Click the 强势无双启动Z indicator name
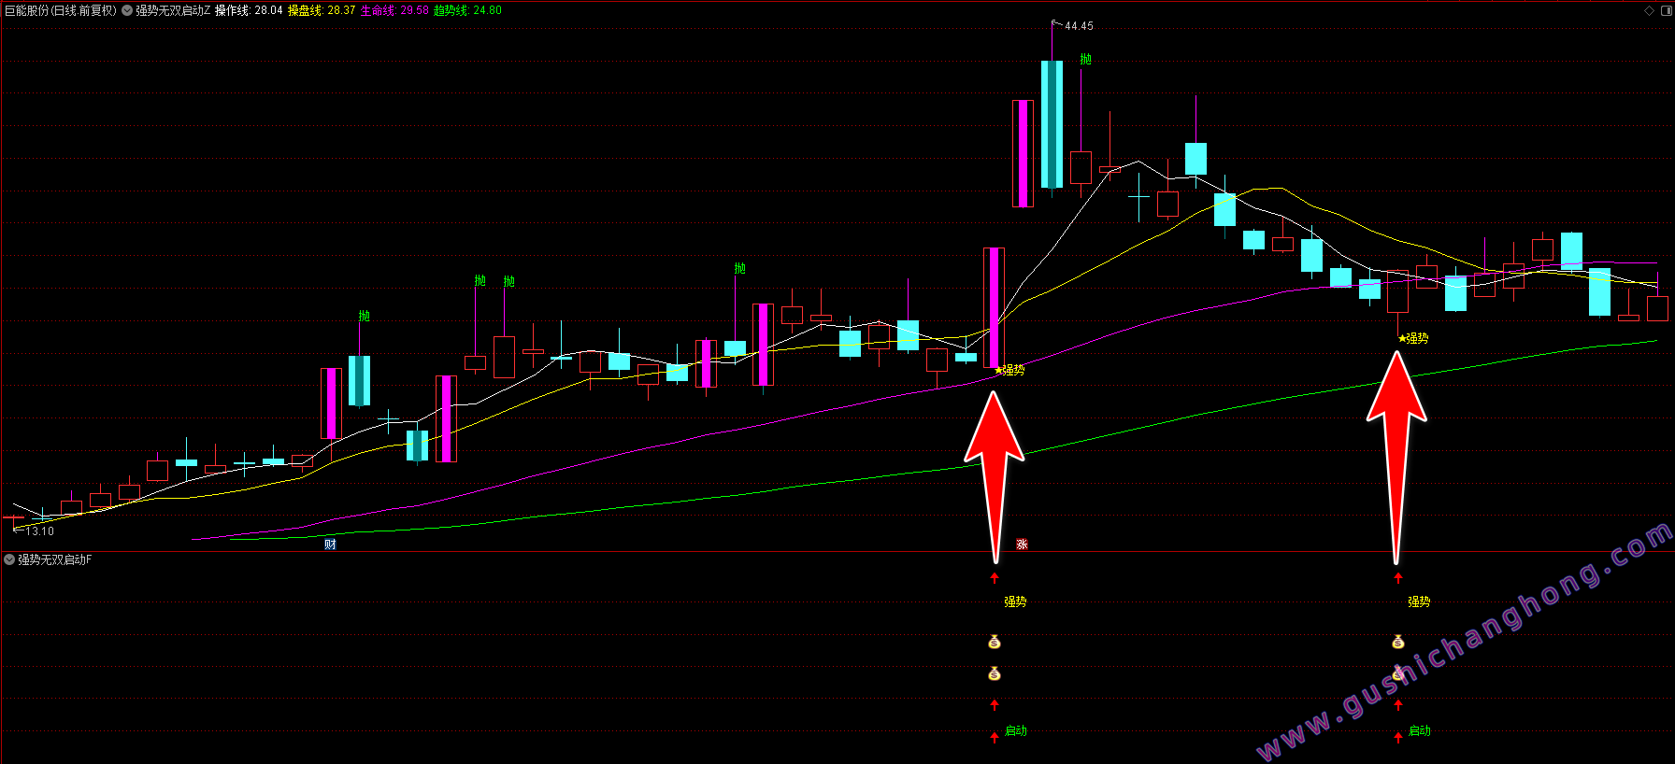Image resolution: width=1675 pixels, height=764 pixels. pyautogui.click(x=174, y=11)
